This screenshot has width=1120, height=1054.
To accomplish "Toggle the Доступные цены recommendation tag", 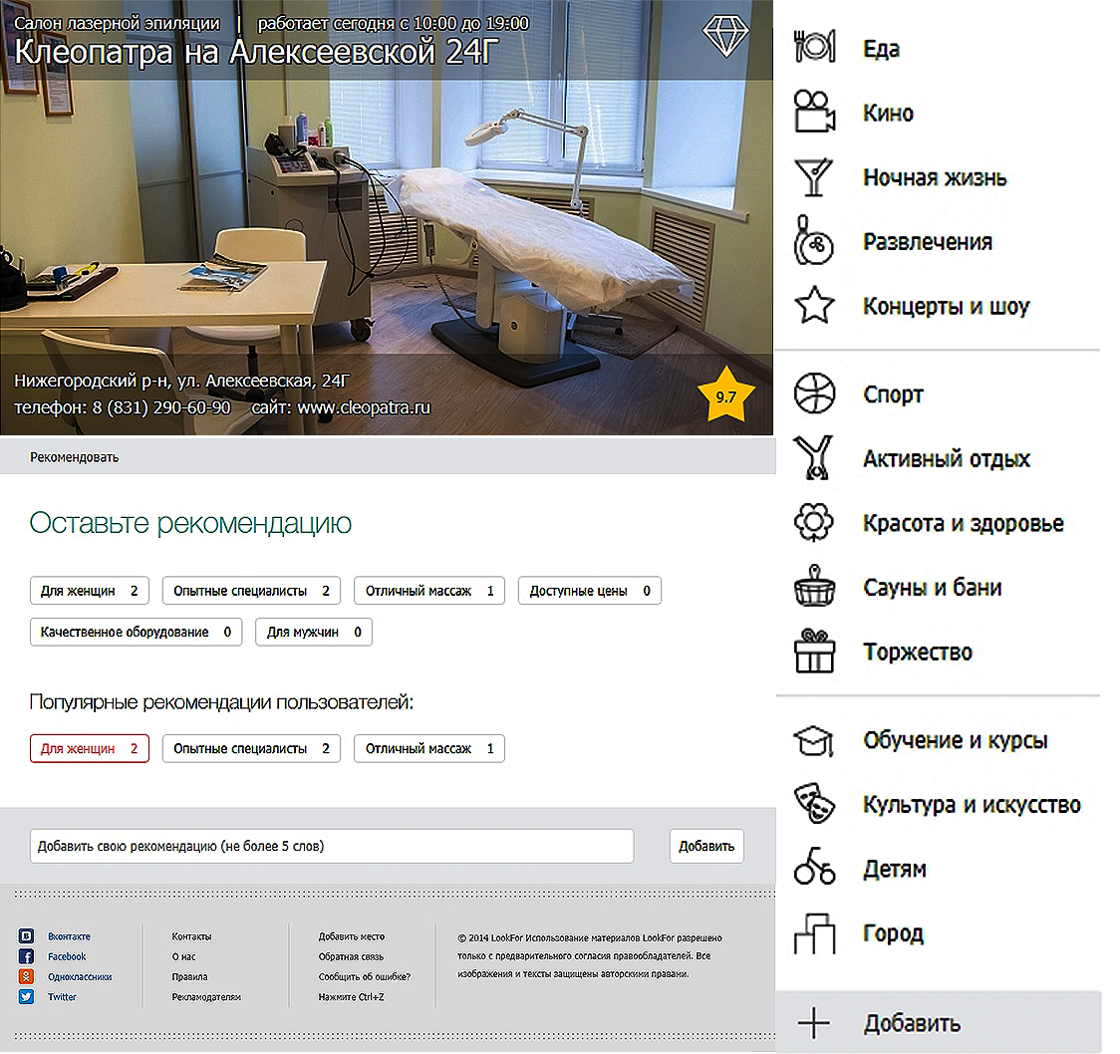I will (x=589, y=591).
